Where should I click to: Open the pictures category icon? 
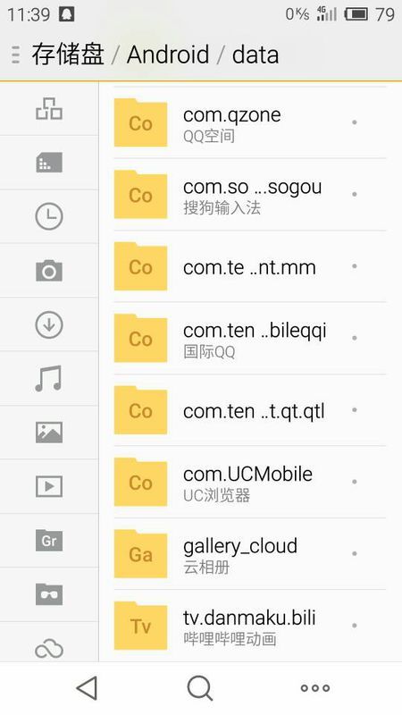pos(49,433)
